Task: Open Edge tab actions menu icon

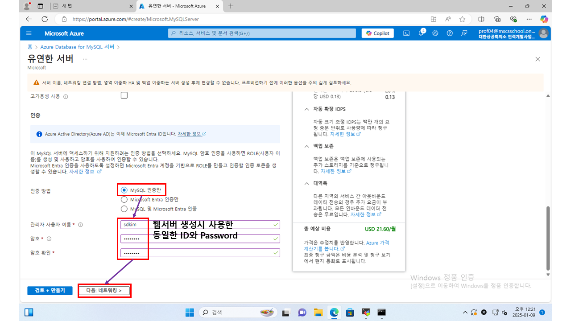Action: click(x=41, y=6)
